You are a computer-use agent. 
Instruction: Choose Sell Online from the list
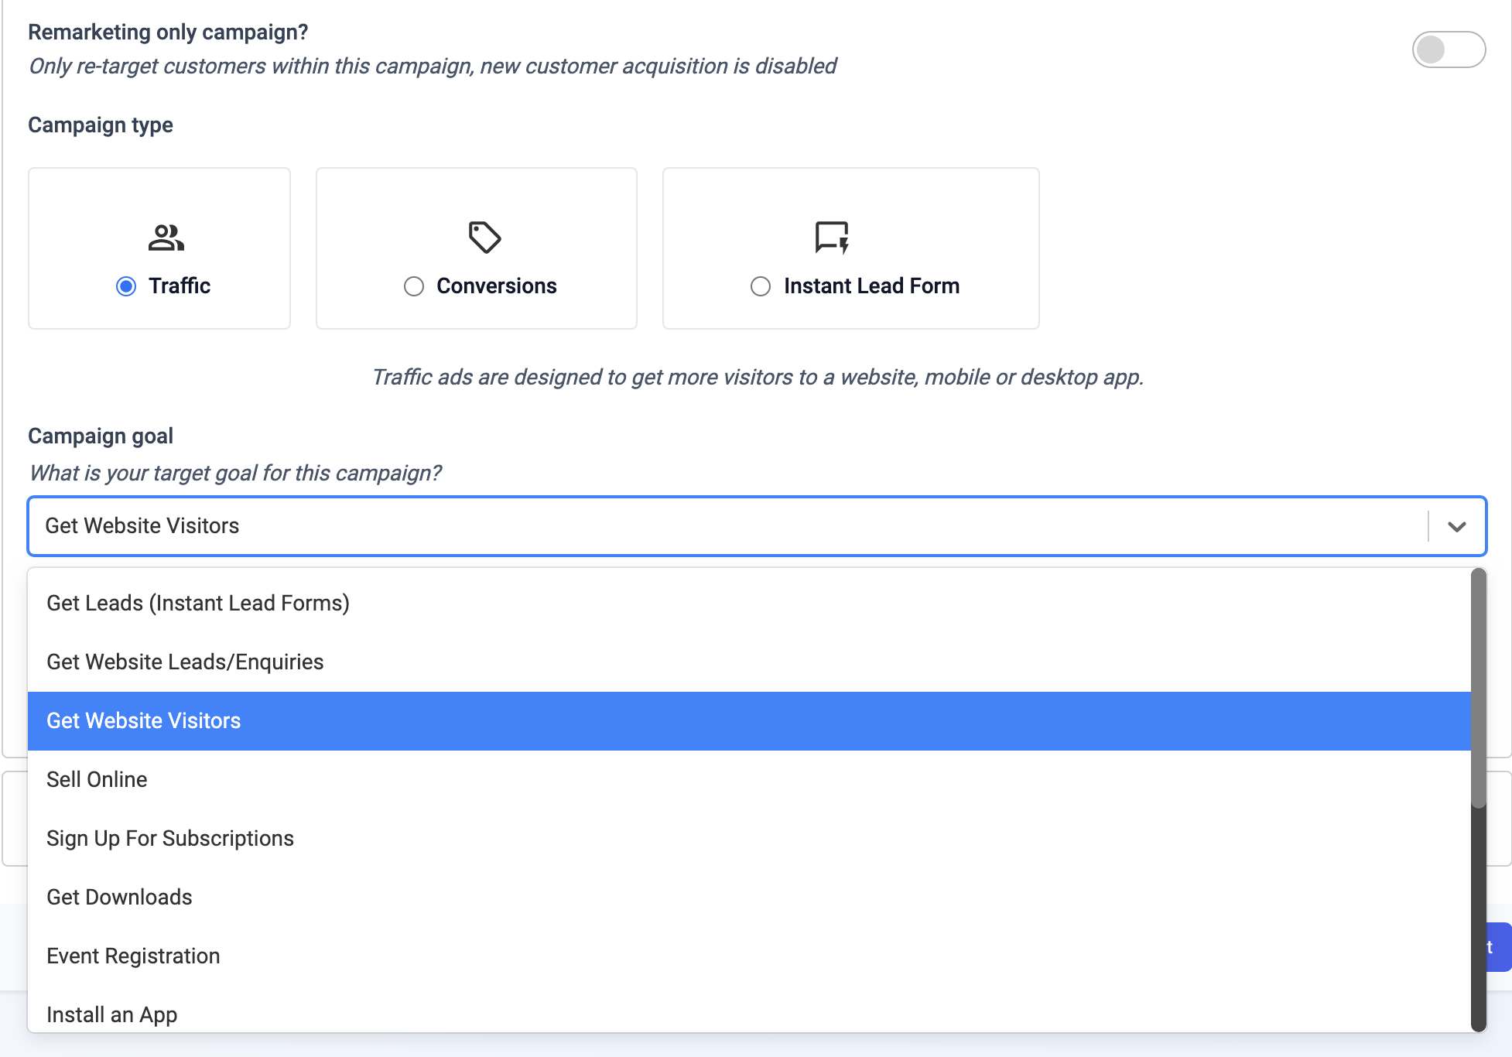coord(97,779)
